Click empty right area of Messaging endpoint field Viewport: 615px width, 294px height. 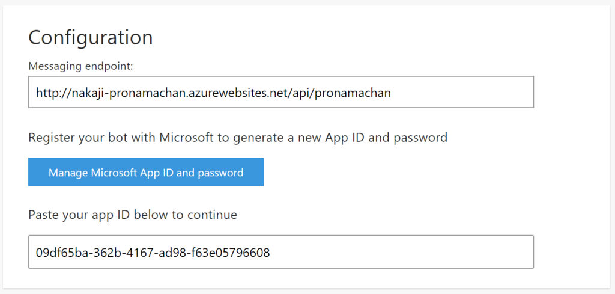[463, 92]
